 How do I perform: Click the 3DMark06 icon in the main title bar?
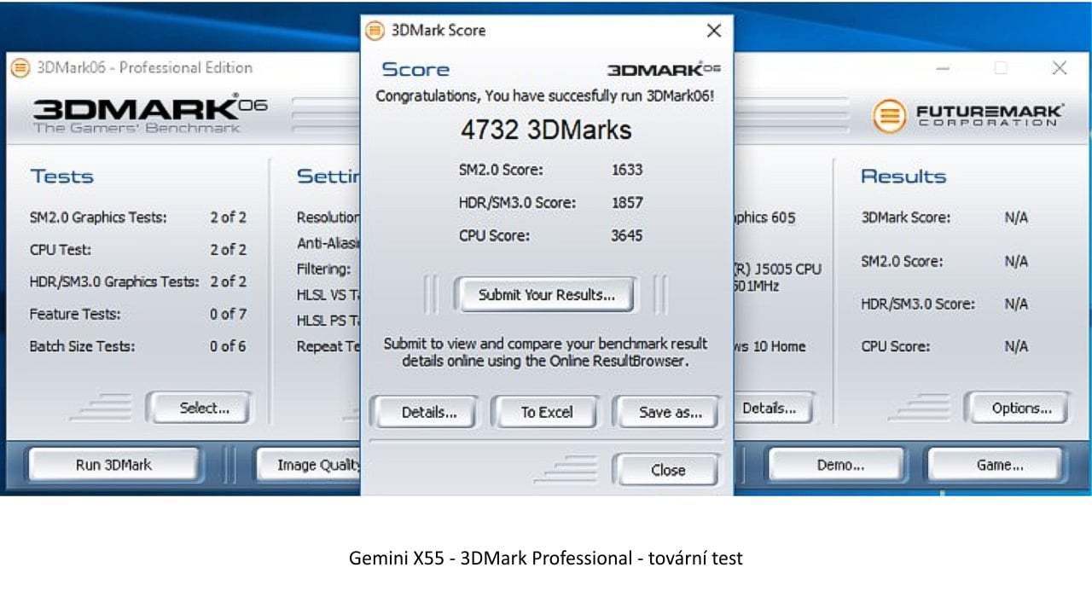click(19, 68)
